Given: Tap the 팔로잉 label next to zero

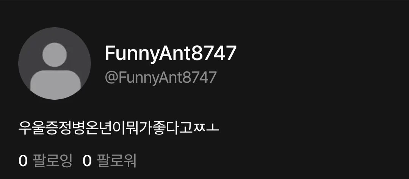Looking at the screenshot, I should coord(53,160).
